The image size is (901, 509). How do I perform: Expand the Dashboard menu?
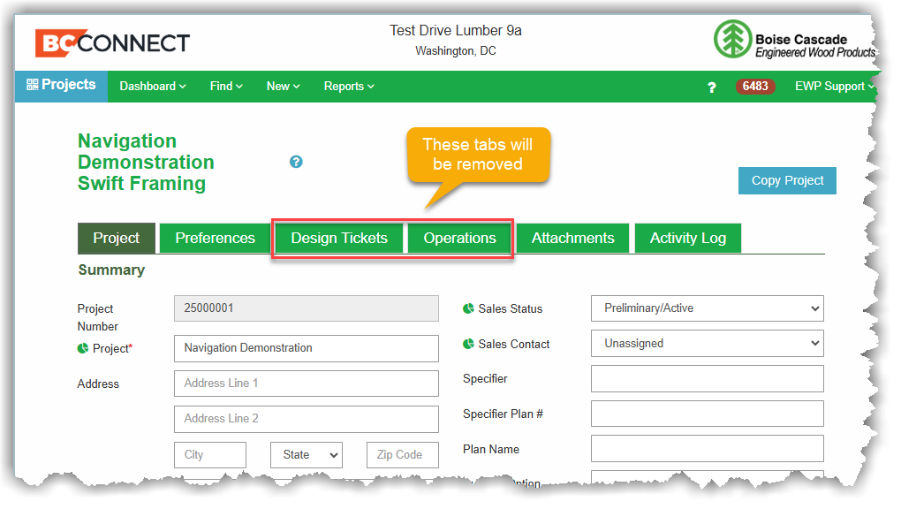click(153, 87)
